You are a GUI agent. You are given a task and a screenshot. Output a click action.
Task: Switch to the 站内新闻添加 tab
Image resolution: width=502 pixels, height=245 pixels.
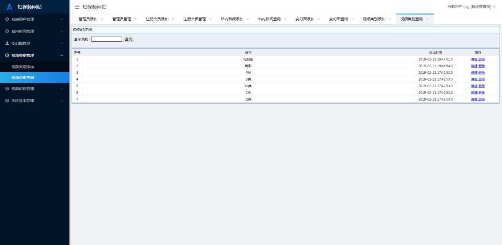click(232, 19)
